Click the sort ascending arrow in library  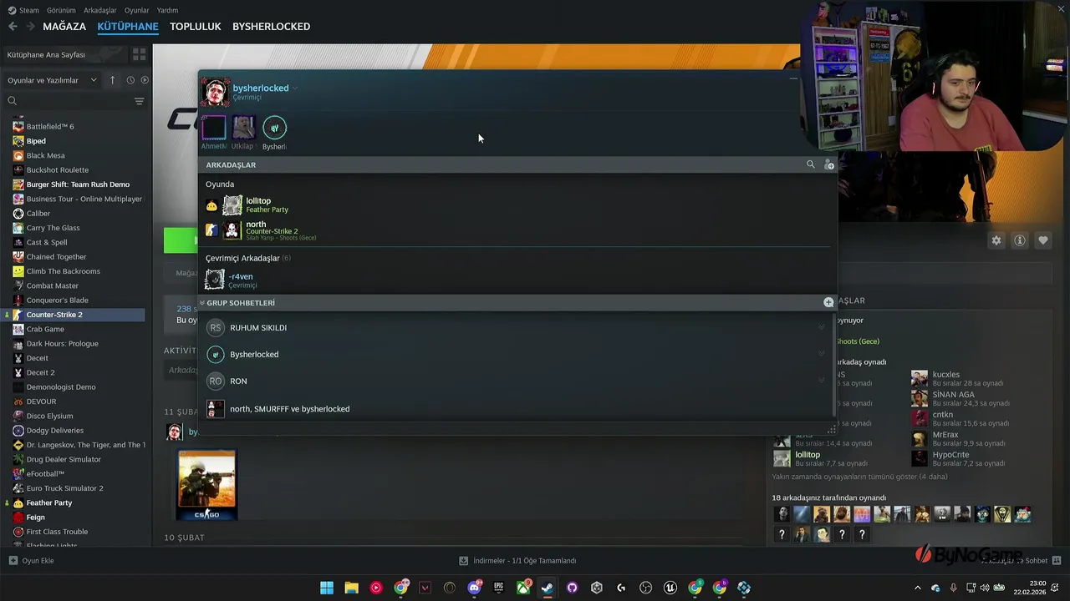(113, 80)
